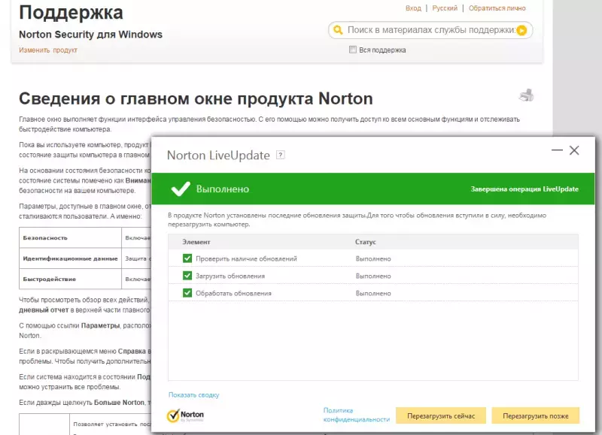Click the Выполнено status of Загрузить обновления row

373,276
